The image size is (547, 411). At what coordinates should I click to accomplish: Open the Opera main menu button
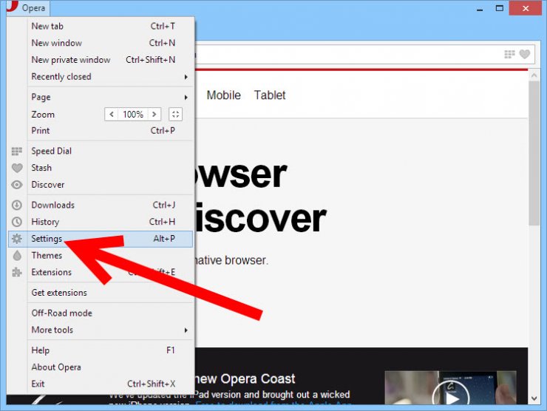28,7
